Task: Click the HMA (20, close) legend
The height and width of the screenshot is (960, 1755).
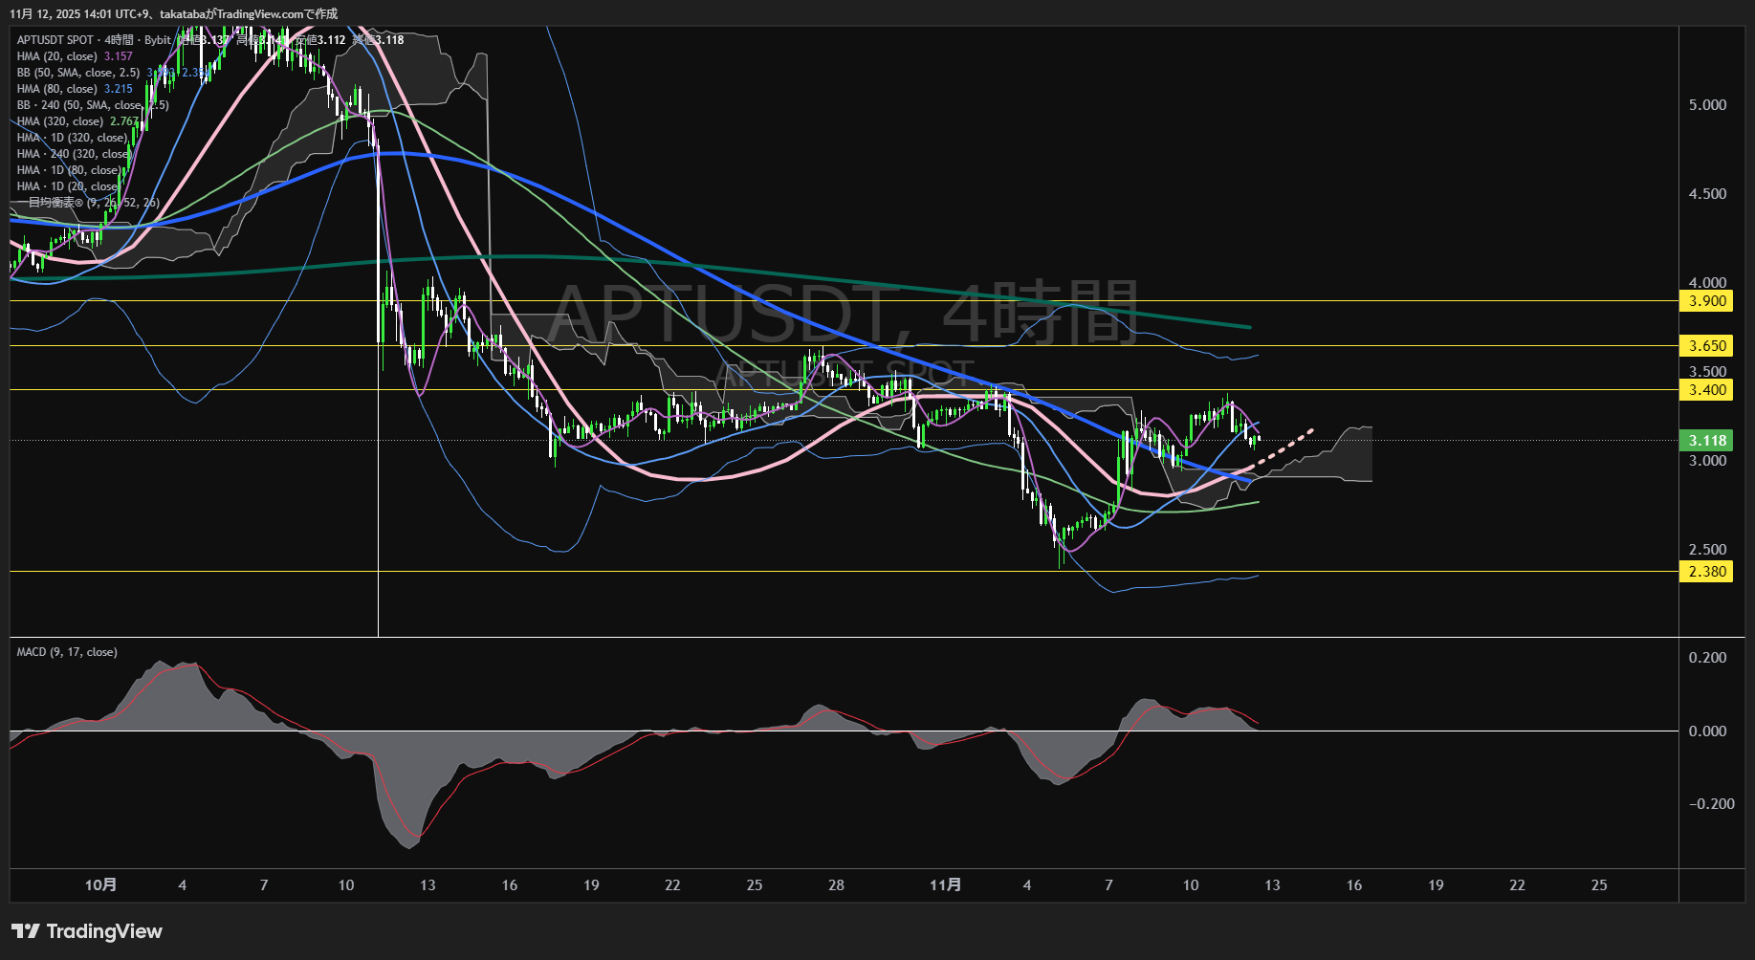Action: pyautogui.click(x=57, y=56)
